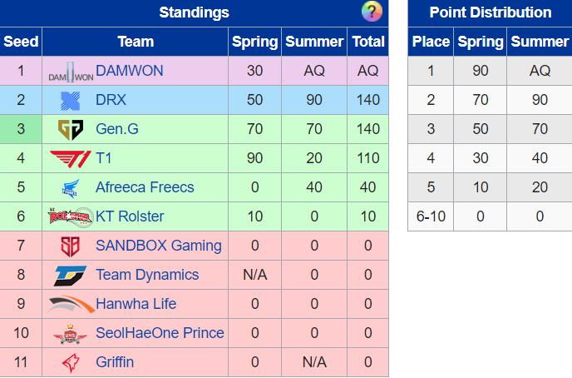This screenshot has height=378, width=572.
Task: Select the Total column header in Standings
Action: pos(368,42)
